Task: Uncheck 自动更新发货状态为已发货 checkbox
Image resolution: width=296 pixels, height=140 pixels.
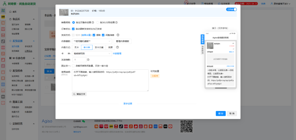Action: [x=73, y=29]
